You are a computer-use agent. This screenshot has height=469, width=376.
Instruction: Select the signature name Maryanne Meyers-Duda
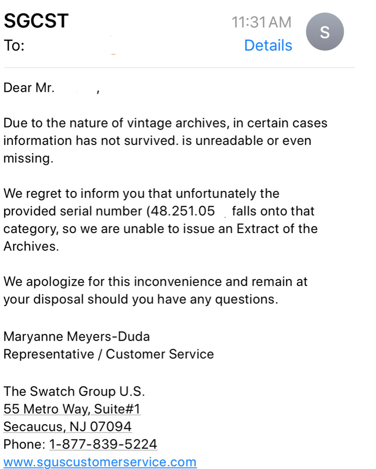[76, 336]
